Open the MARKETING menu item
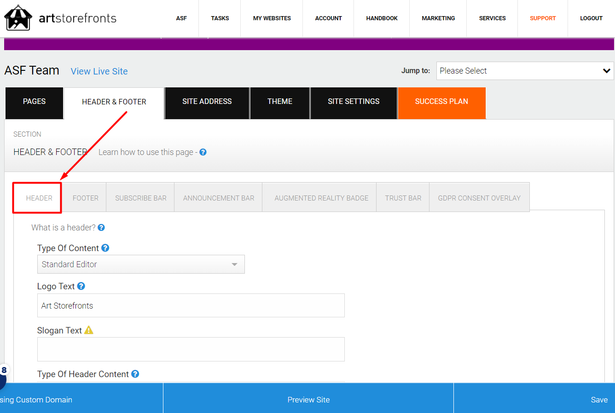Image resolution: width=615 pixels, height=413 pixels. click(438, 18)
